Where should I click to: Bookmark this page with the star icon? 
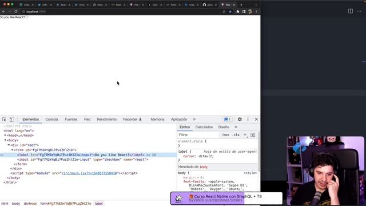tap(230, 11)
